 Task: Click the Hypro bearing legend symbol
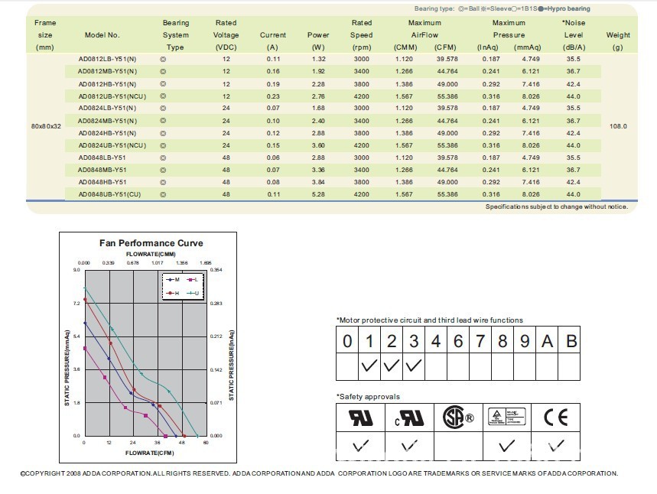tap(542, 9)
